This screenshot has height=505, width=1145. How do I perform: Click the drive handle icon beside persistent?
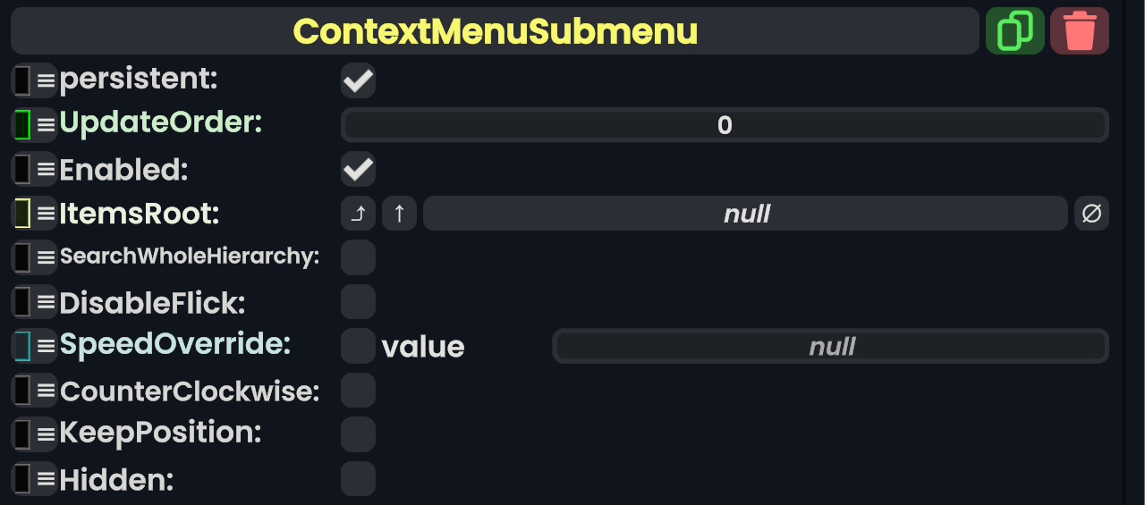(x=23, y=80)
